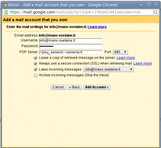The height and width of the screenshot is (148, 161).
Task: Click the 'Password:' label
Action: 30,46
